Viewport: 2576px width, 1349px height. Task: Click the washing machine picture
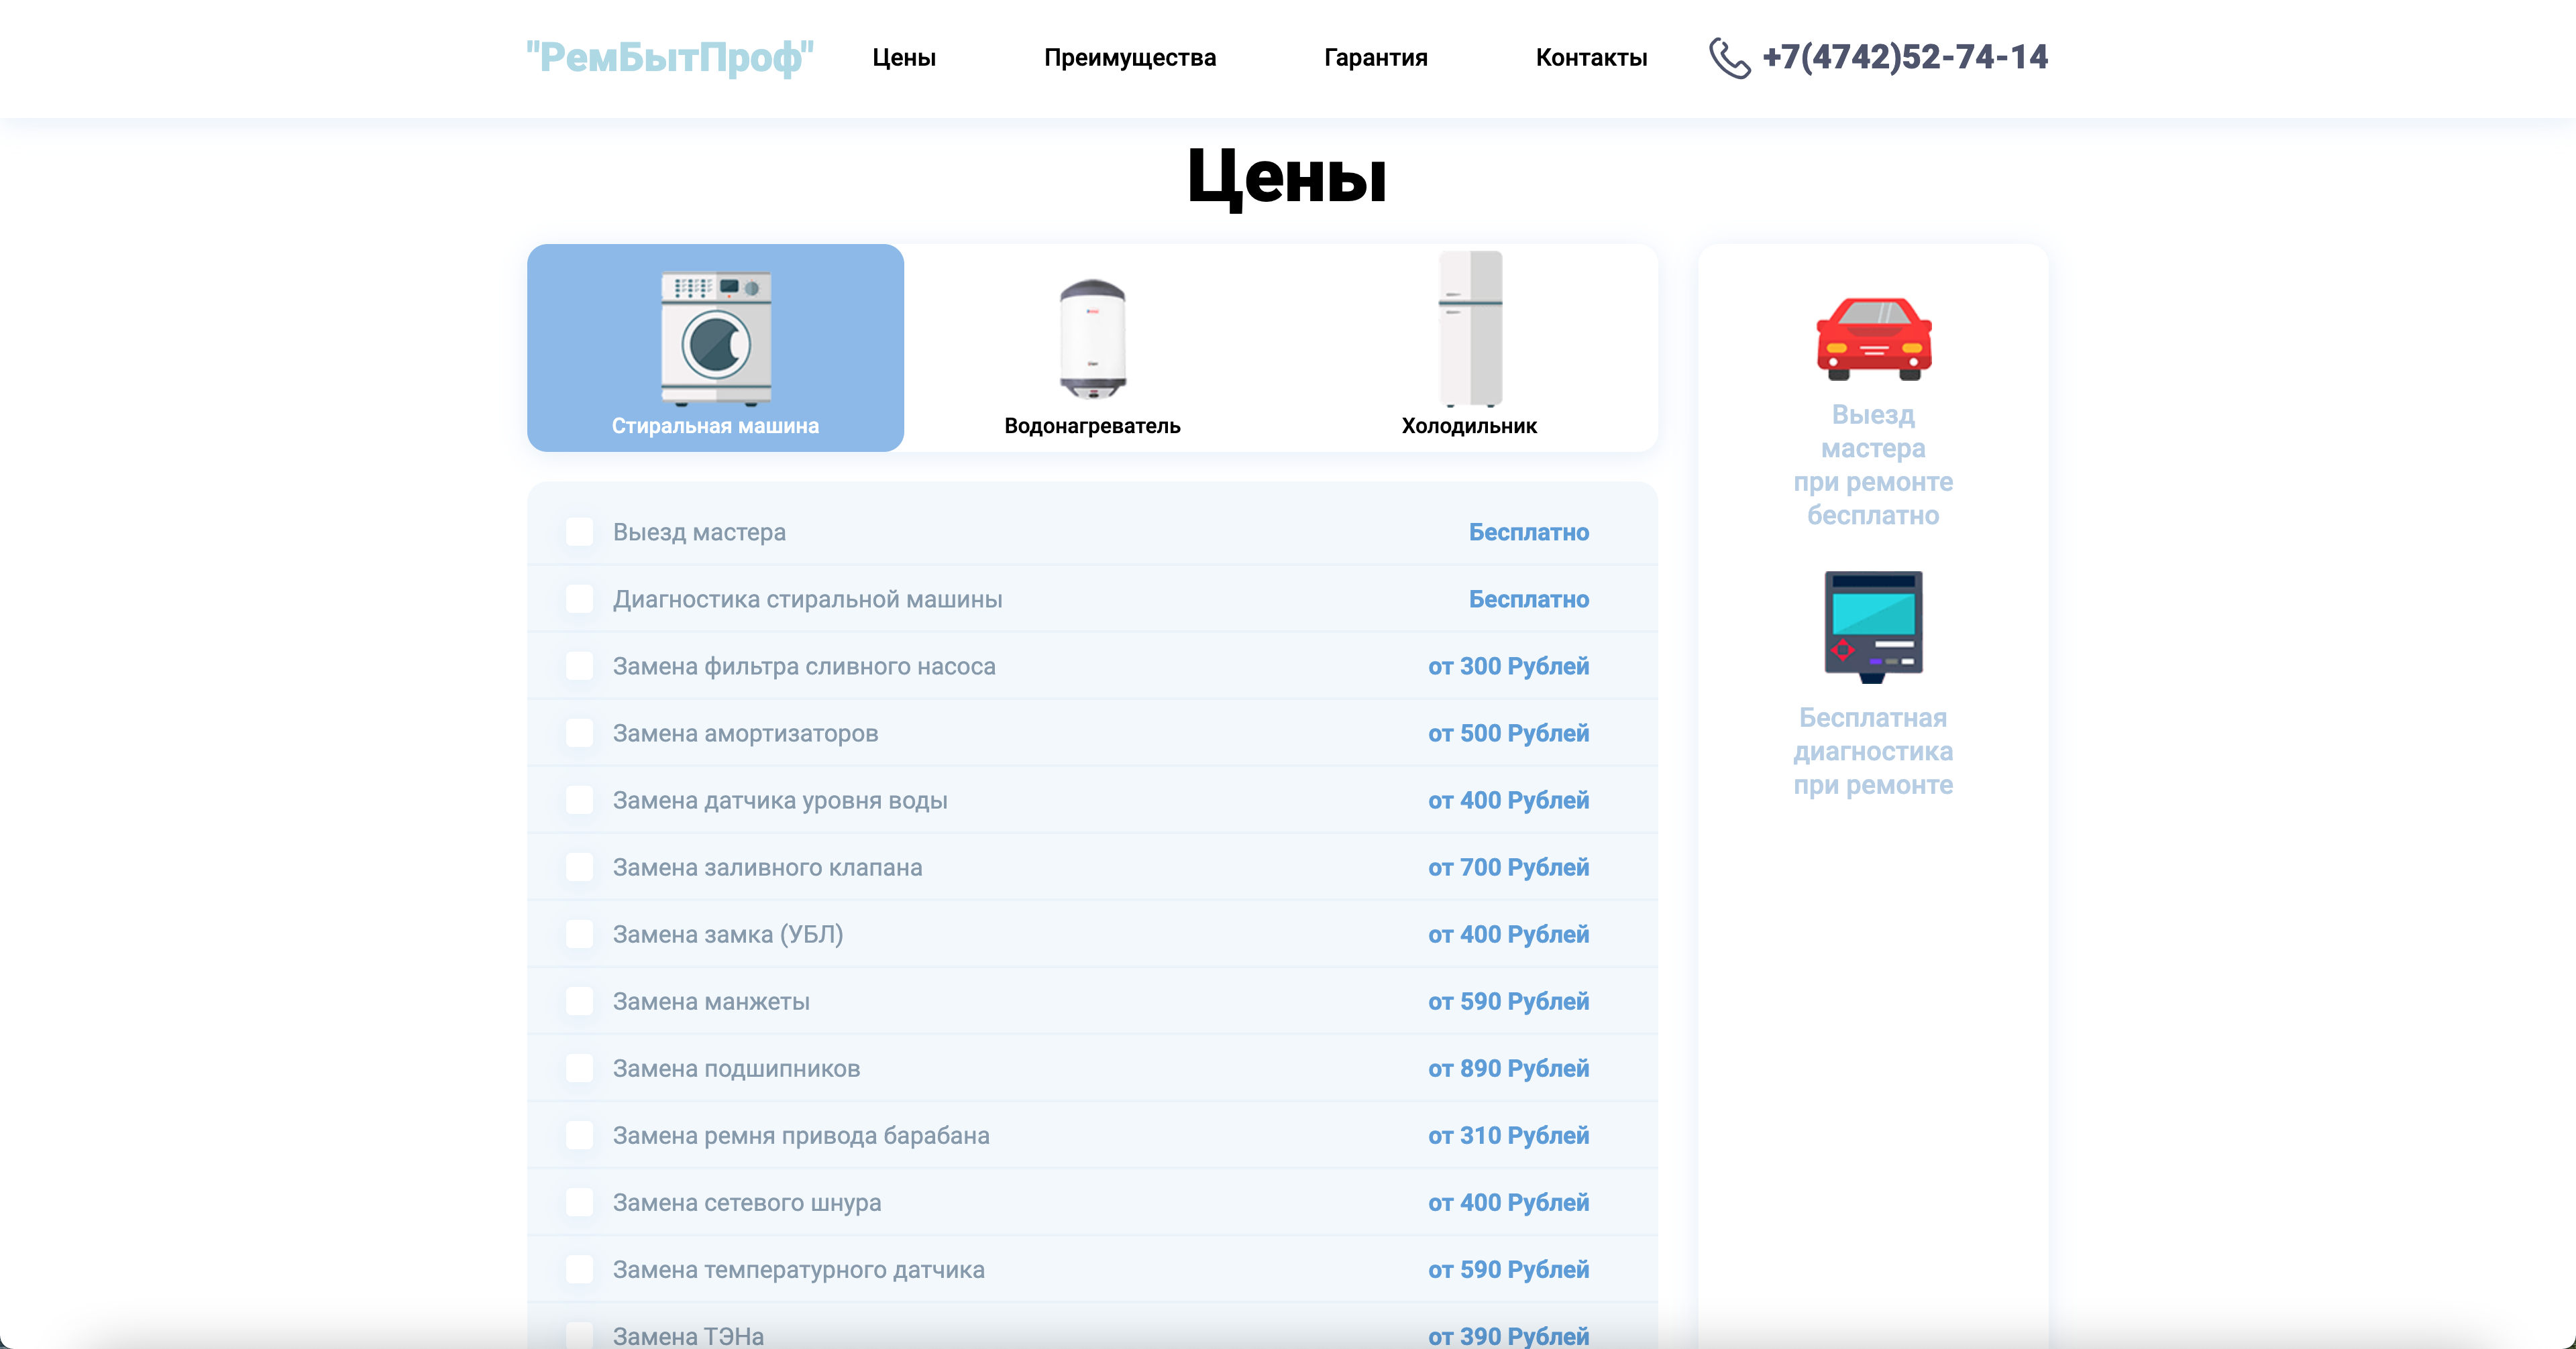(x=716, y=338)
